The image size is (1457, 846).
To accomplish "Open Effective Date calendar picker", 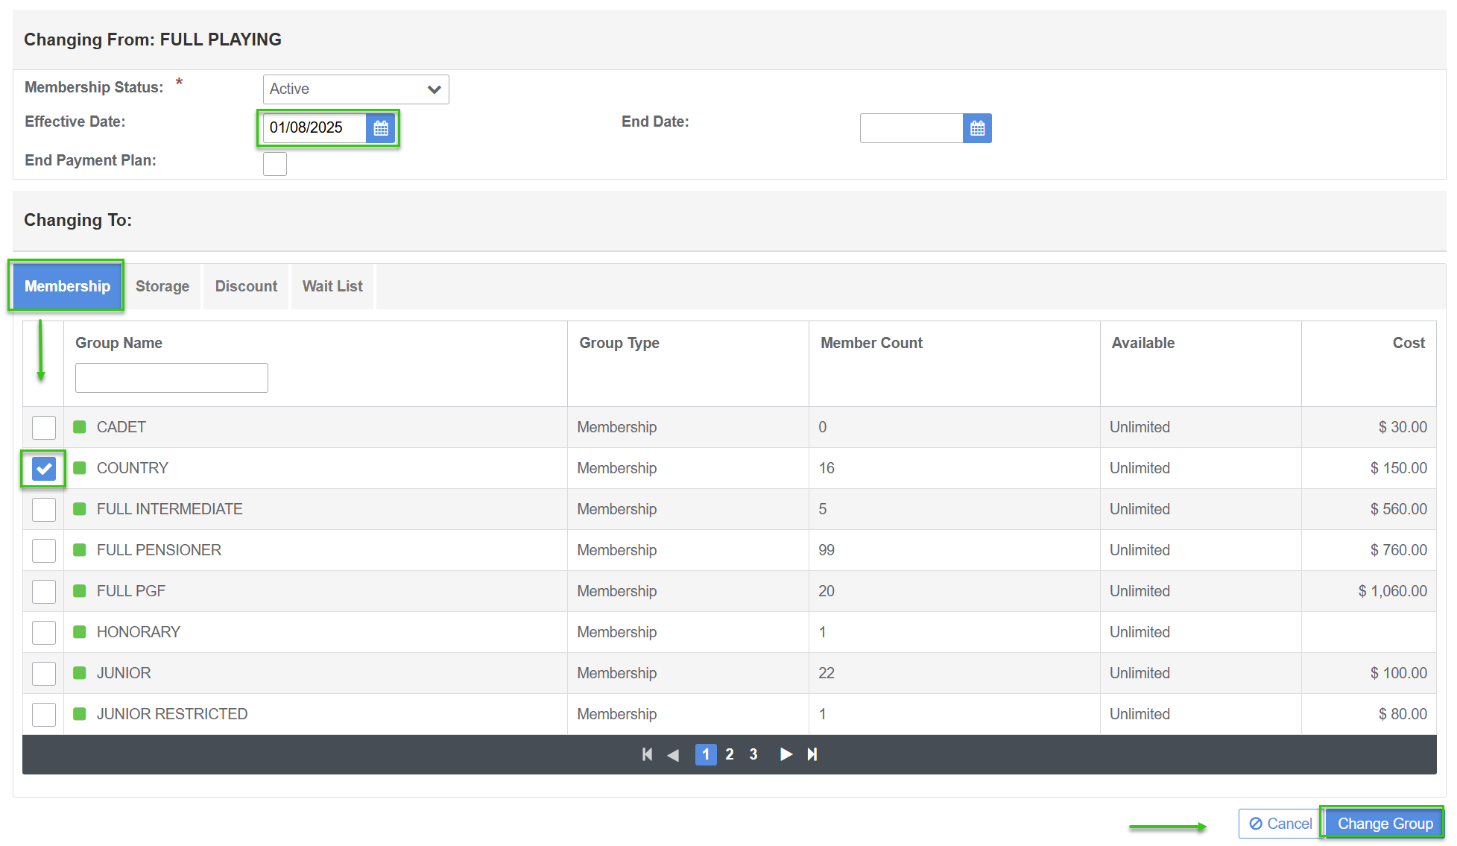I will pyautogui.click(x=381, y=128).
